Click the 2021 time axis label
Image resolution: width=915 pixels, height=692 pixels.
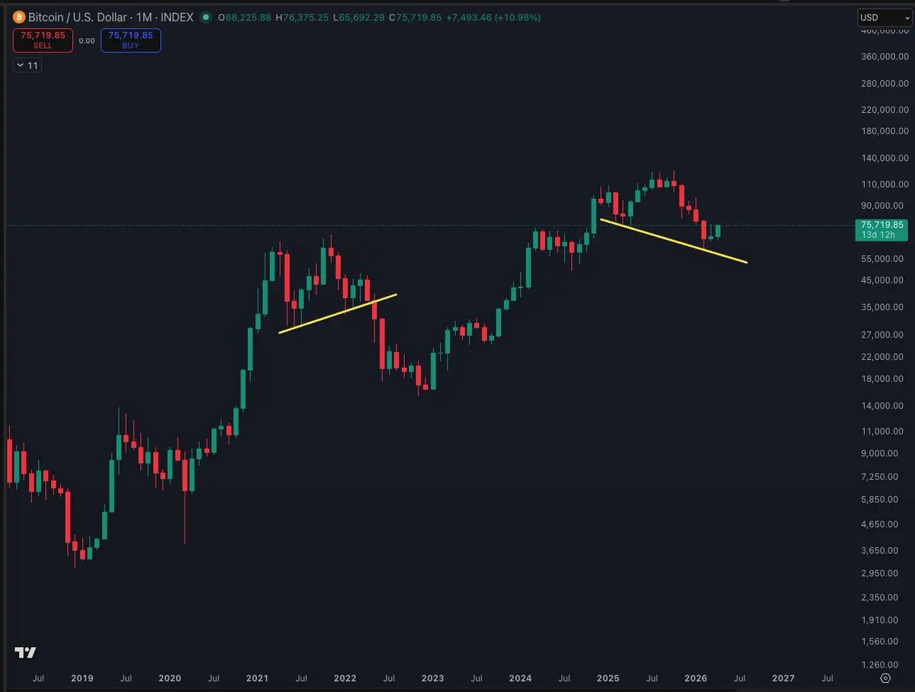258,678
